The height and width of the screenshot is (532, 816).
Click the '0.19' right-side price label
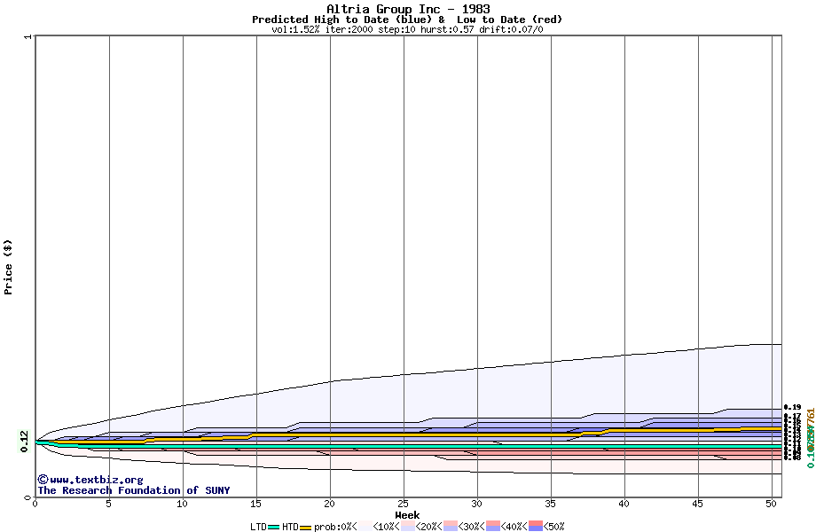click(x=793, y=407)
